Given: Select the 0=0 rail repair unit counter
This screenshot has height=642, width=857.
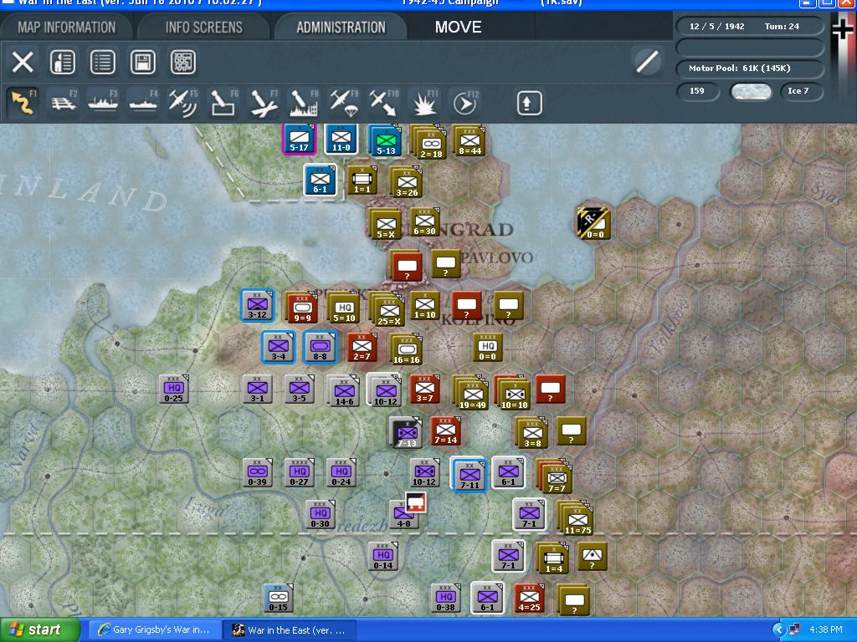Looking at the screenshot, I should [x=595, y=224].
